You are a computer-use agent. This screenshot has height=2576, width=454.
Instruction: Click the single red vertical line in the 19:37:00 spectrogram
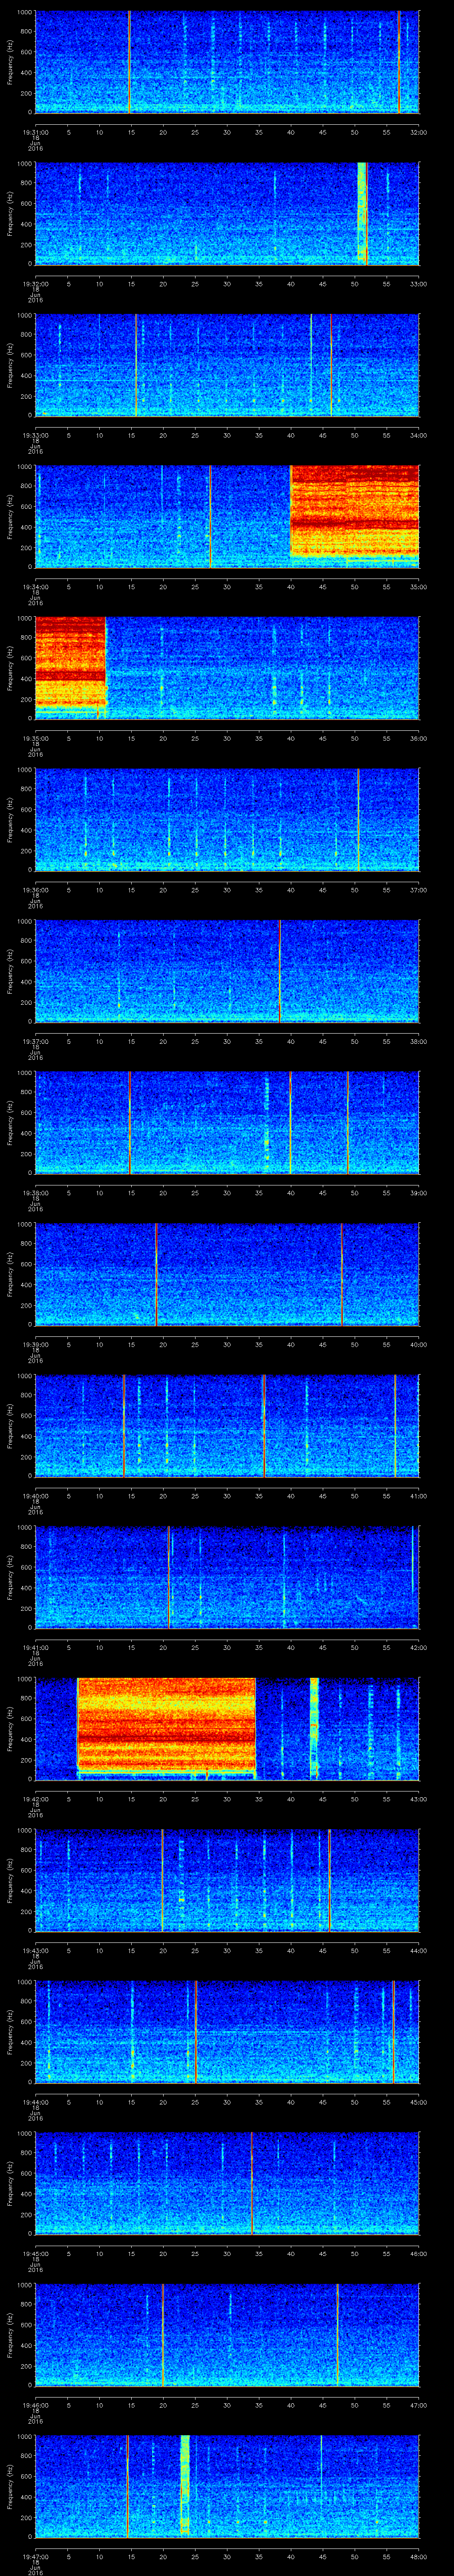tap(280, 972)
